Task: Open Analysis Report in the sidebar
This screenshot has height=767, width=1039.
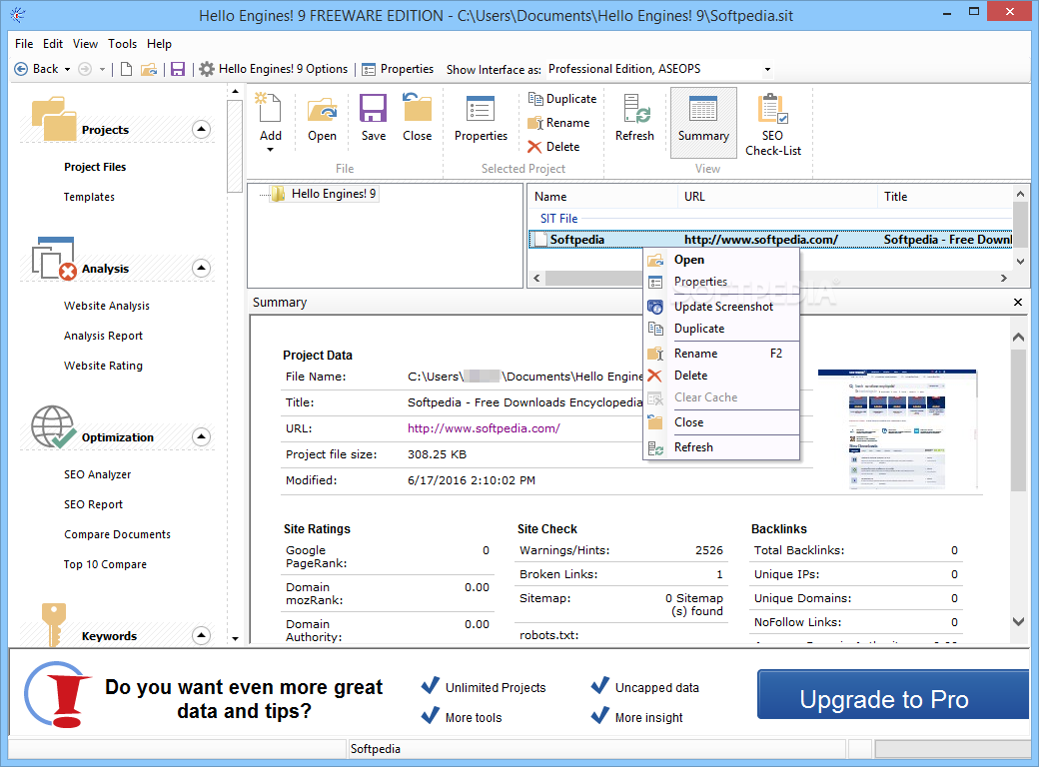Action: point(103,336)
